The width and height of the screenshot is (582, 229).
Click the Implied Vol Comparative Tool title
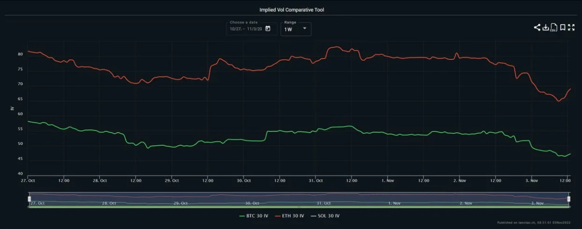coord(291,9)
